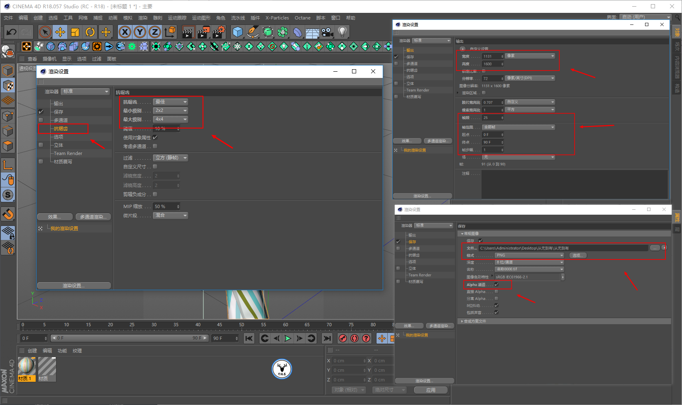Select the striped 材质.1 material thumbnail
The image size is (682, 405).
pyautogui.click(x=26, y=369)
